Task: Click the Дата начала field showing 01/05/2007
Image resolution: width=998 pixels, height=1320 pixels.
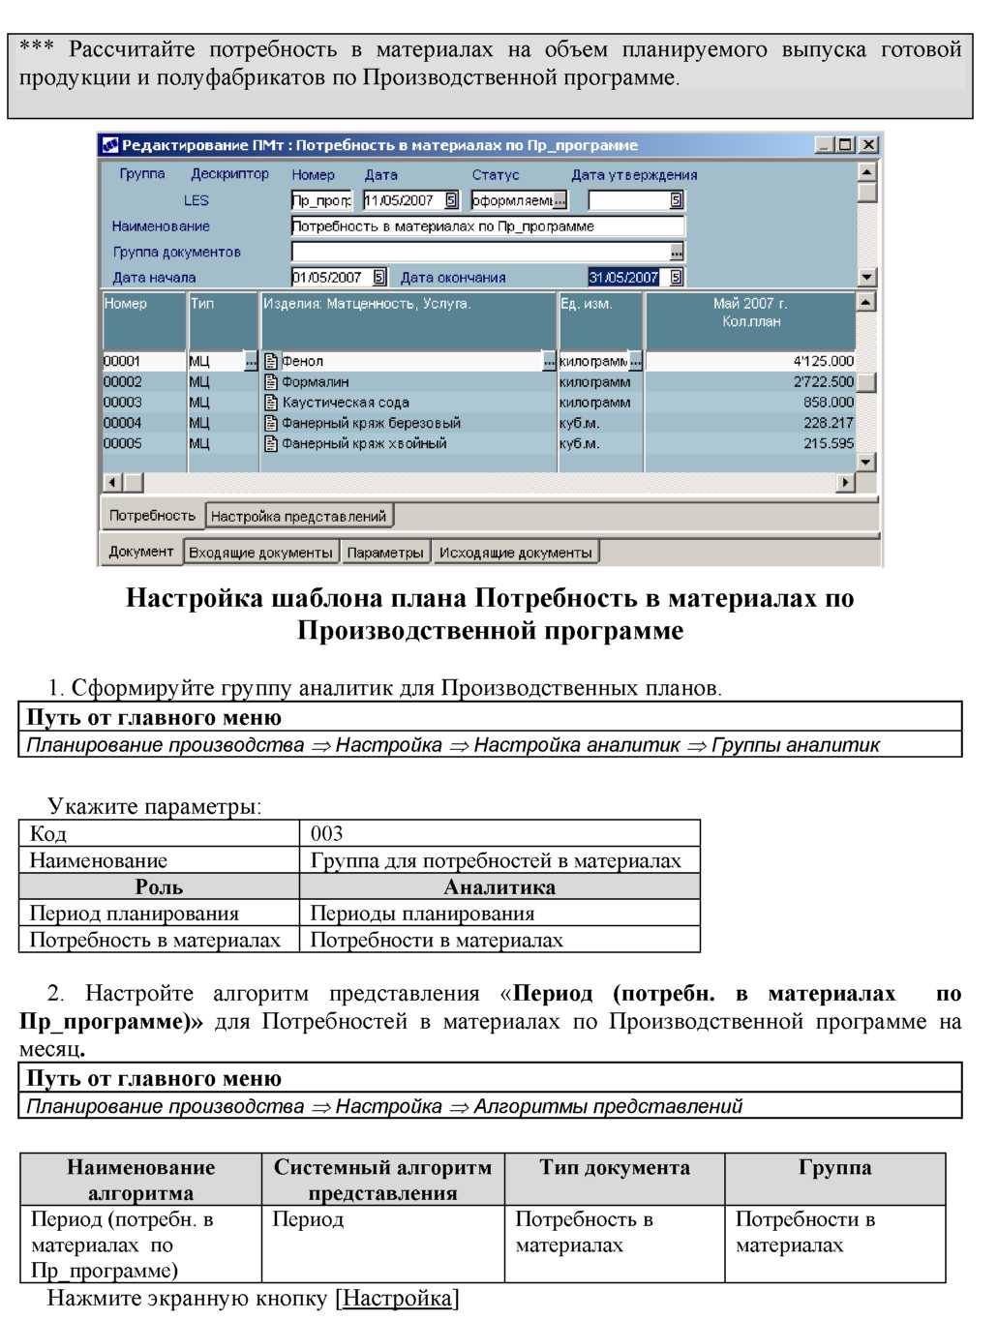Action: click(x=331, y=277)
